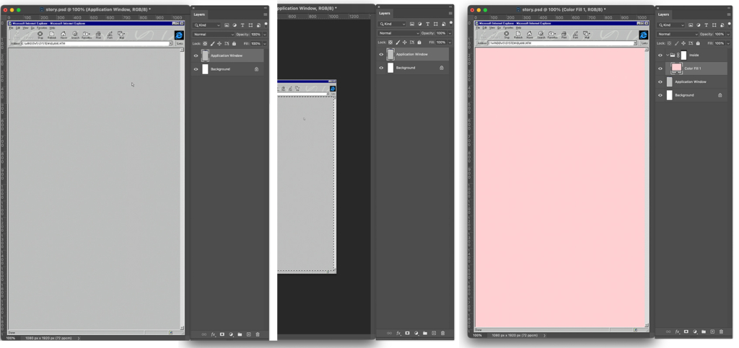Add a layer mask in the panel containing Color Fill 1

pos(686,331)
